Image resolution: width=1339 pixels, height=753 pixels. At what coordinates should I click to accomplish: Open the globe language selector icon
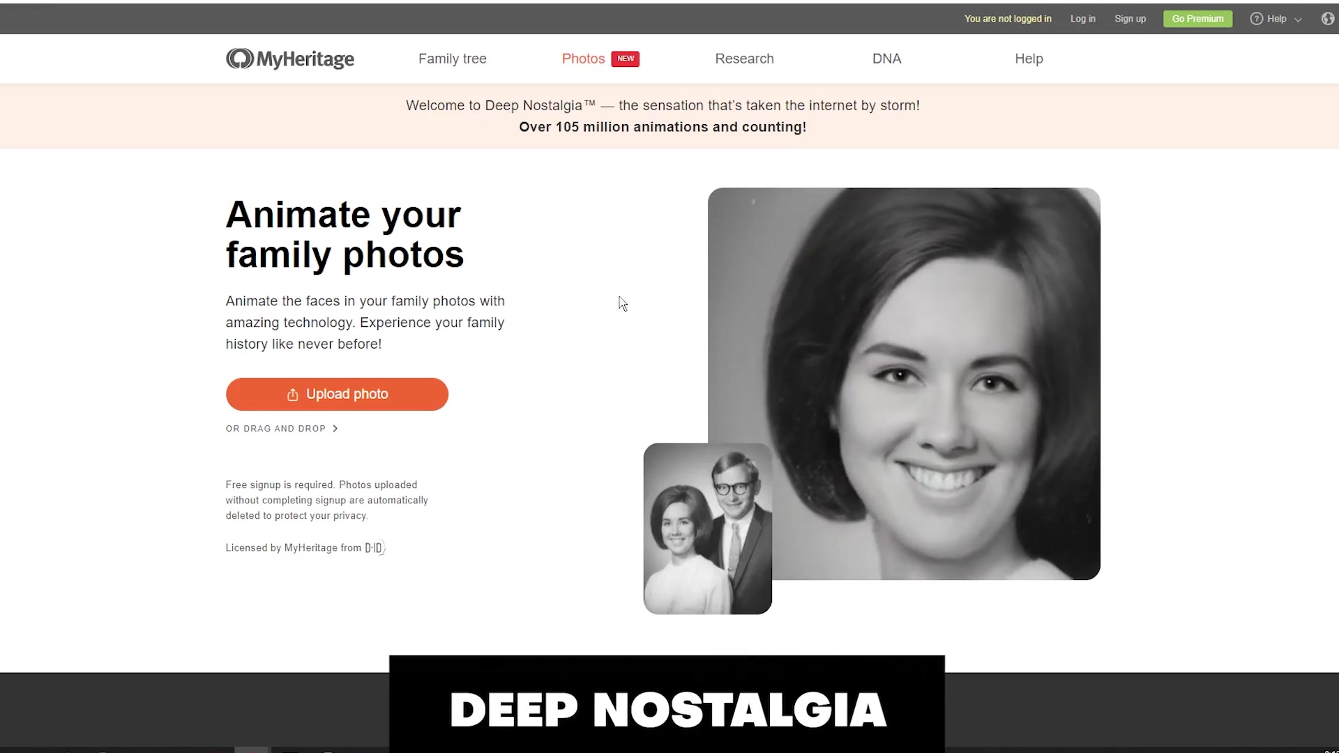pos(1327,19)
